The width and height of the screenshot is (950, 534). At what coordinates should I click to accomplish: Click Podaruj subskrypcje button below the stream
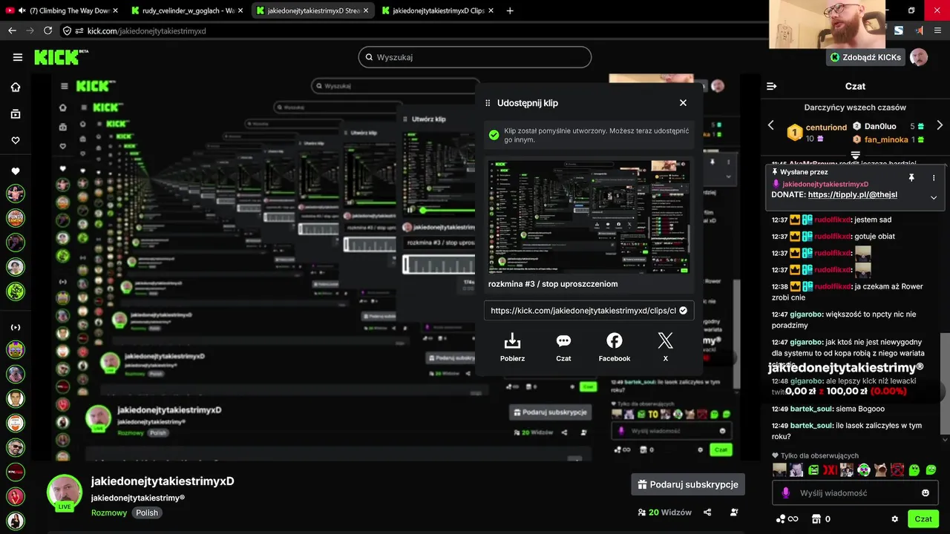688,484
